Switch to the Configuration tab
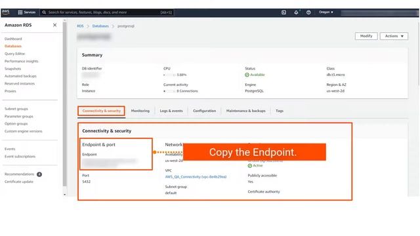Viewport: 420px width, 236px height. [x=204, y=111]
